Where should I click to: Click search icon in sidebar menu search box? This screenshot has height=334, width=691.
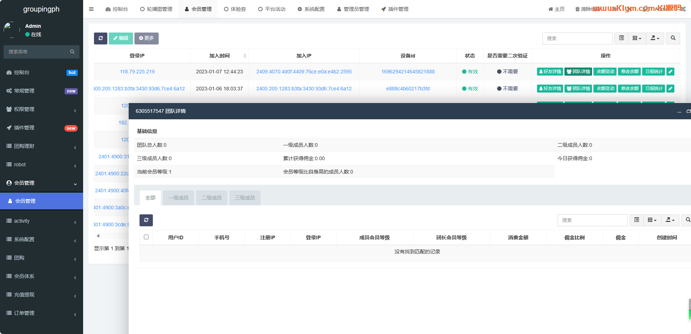pyautogui.click(x=72, y=52)
